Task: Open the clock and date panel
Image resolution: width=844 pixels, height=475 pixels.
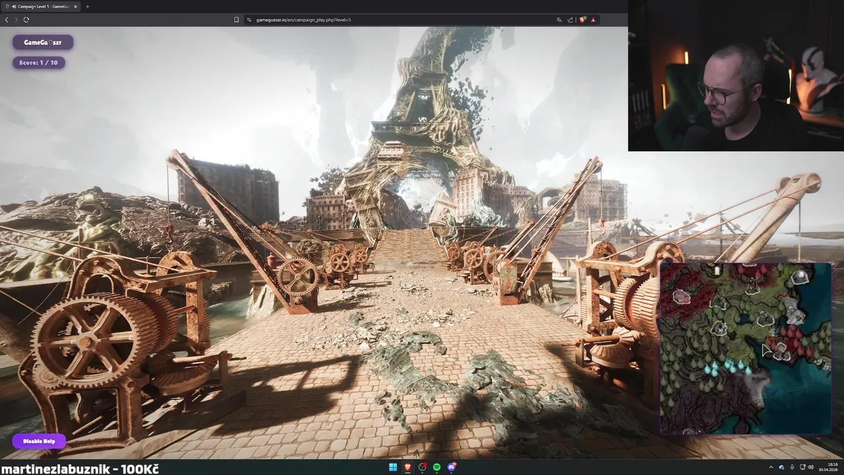Action: [x=828, y=467]
